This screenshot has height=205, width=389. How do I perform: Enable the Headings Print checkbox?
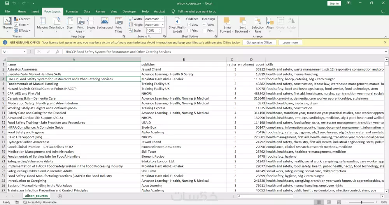tap(205, 31)
